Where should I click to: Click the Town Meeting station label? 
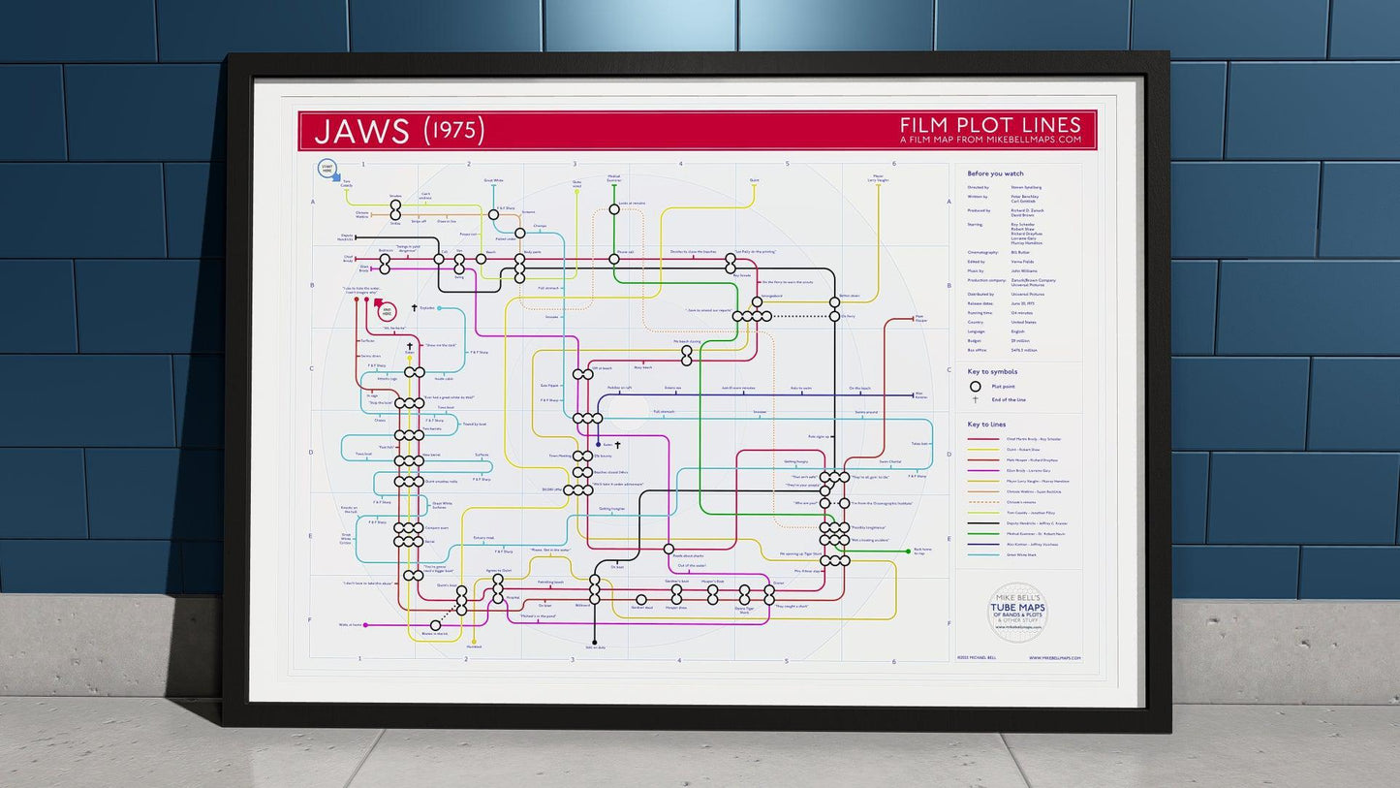coord(559,456)
